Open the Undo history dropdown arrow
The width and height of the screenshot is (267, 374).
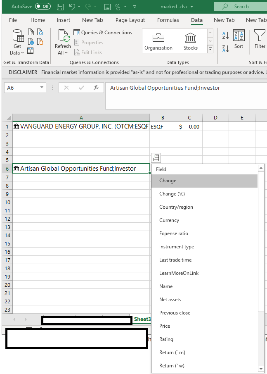pyautogui.click(x=79, y=7)
